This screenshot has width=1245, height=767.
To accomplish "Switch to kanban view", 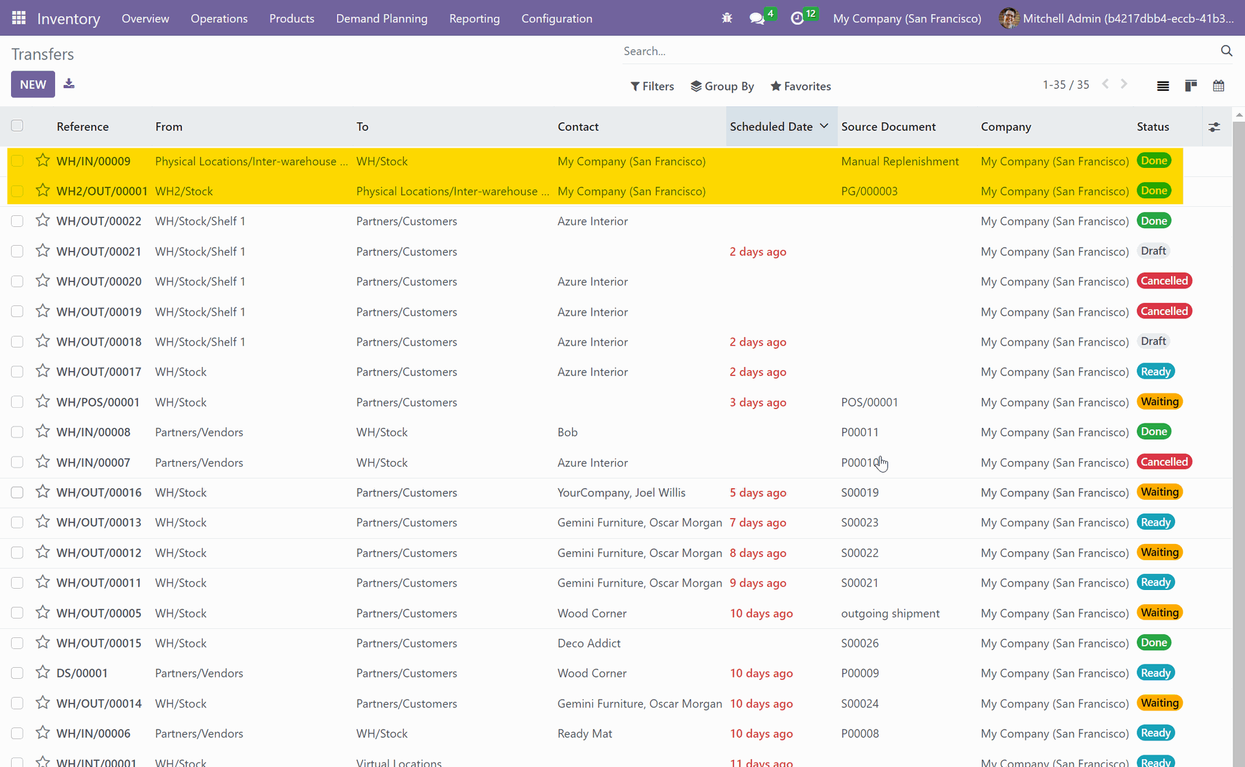I will 1191,86.
